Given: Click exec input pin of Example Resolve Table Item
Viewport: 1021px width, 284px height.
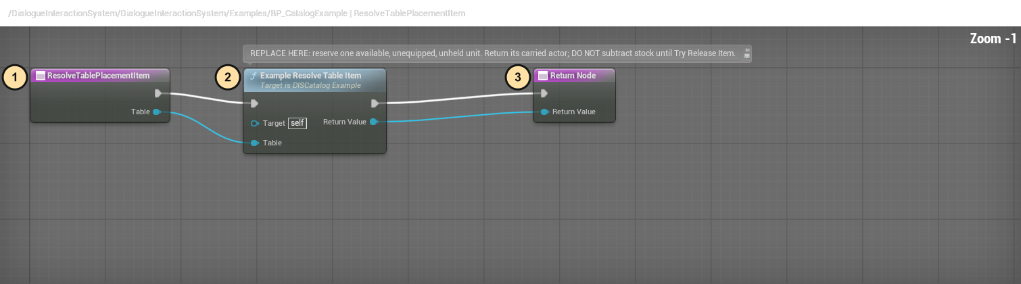Looking at the screenshot, I should point(254,103).
